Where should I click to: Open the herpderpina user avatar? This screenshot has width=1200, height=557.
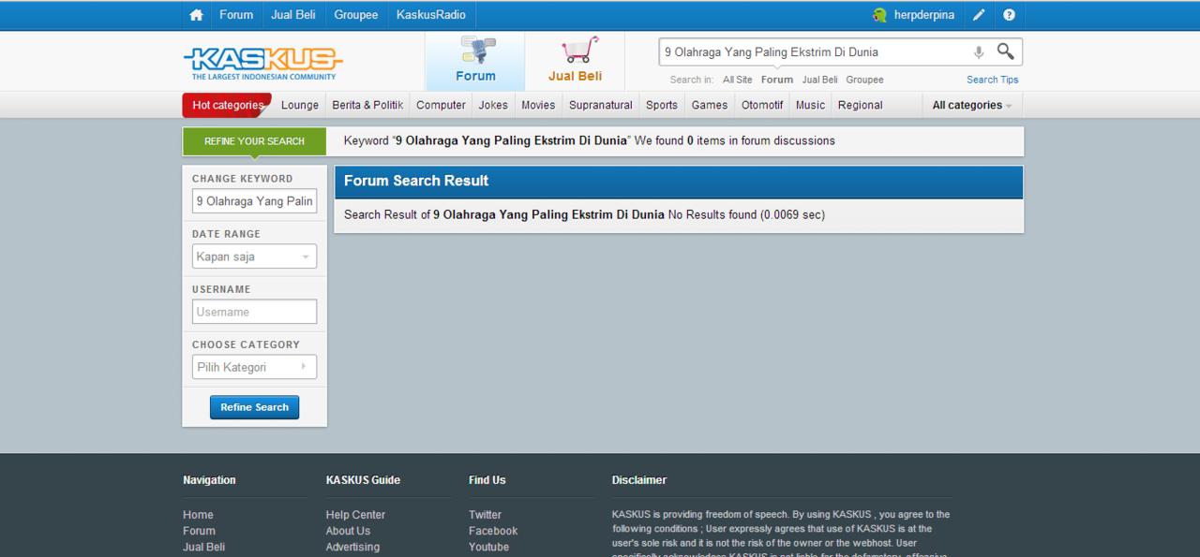(x=879, y=15)
